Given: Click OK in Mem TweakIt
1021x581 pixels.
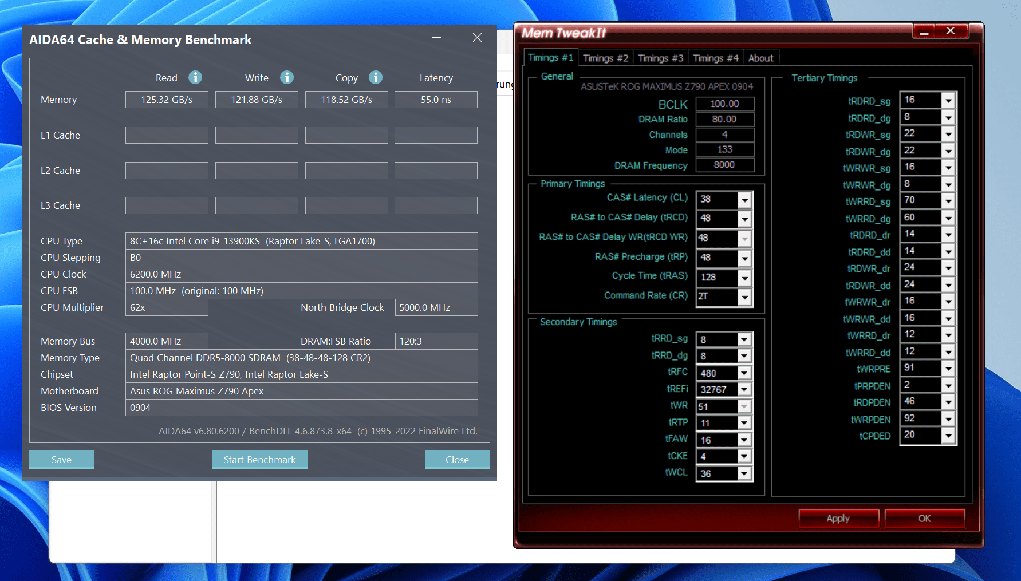Looking at the screenshot, I should tap(925, 518).
